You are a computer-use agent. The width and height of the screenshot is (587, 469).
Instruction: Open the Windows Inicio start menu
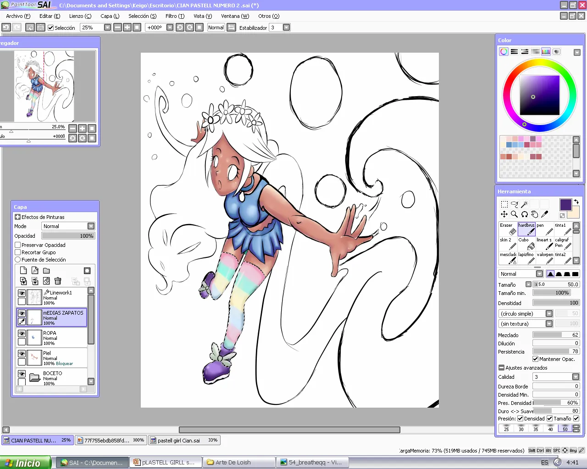[x=25, y=463]
